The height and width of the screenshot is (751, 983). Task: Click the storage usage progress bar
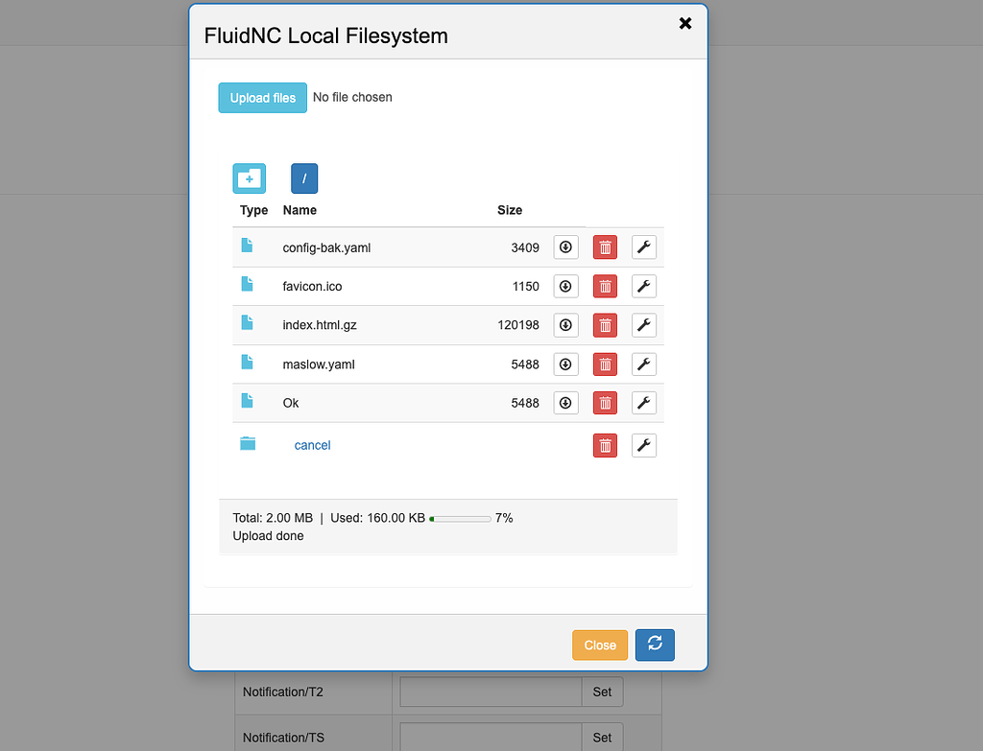(x=461, y=518)
